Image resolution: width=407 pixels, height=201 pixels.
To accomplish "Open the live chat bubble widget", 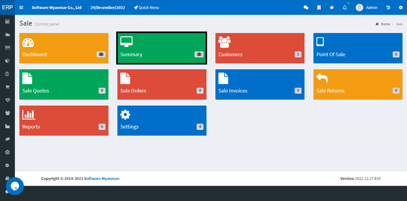I will click(x=15, y=186).
